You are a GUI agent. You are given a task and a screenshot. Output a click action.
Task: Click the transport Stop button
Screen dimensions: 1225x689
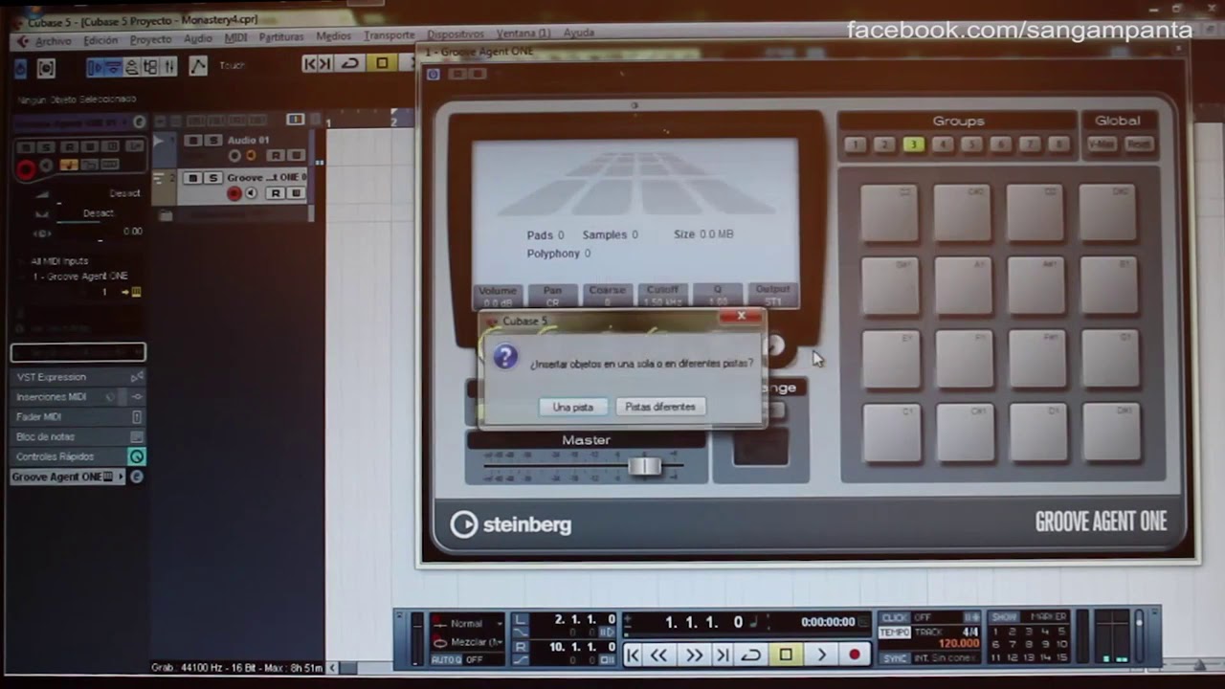pyautogui.click(x=786, y=655)
